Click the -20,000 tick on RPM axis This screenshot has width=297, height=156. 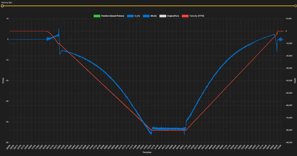pos(289,56)
